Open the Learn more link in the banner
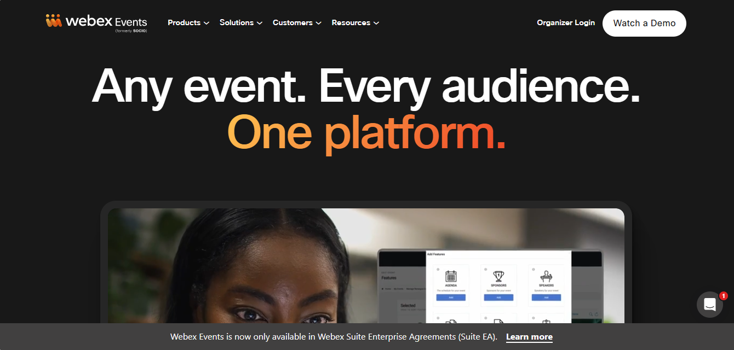734x350 pixels. [x=529, y=336]
